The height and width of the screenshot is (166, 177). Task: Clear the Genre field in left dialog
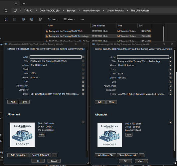pos(83,78)
